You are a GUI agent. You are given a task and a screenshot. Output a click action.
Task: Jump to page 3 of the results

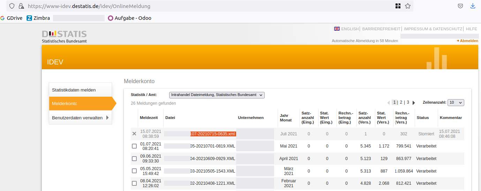tap(408, 102)
